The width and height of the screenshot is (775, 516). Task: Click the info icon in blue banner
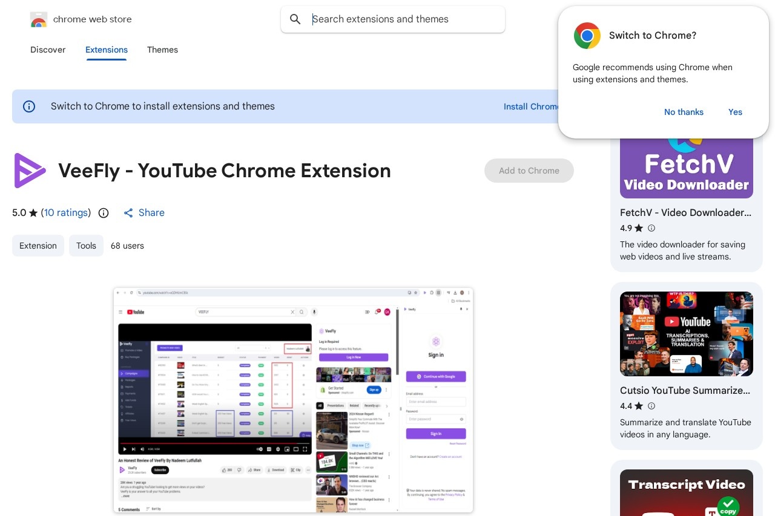click(x=29, y=106)
